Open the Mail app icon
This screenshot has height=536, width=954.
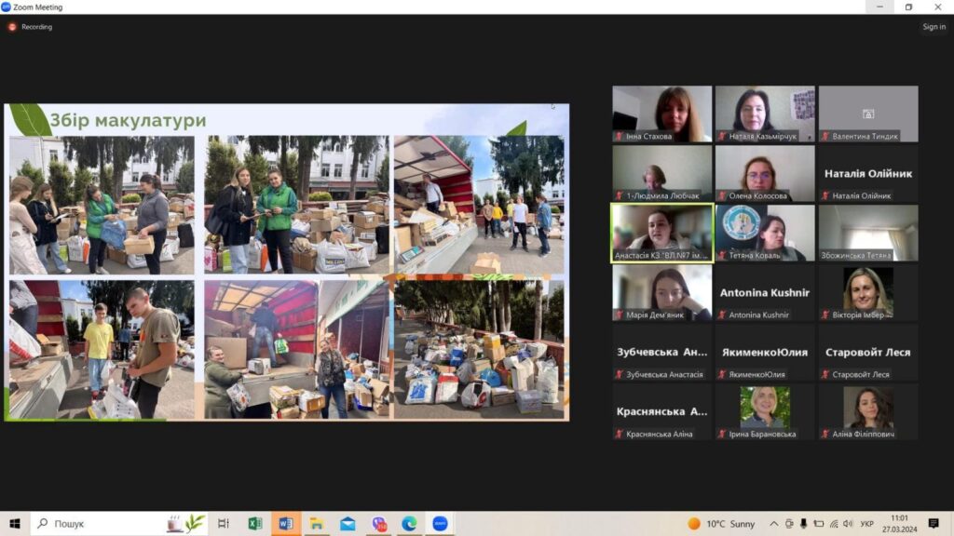coord(348,524)
